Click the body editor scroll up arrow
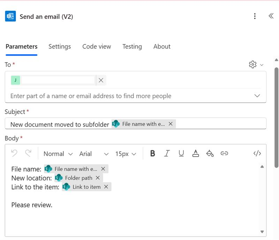 (x=262, y=167)
